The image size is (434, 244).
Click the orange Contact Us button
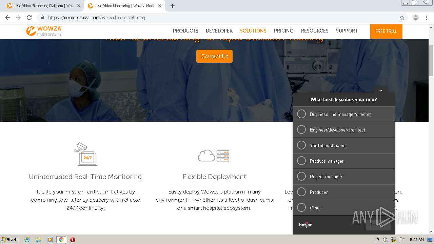pos(214,56)
